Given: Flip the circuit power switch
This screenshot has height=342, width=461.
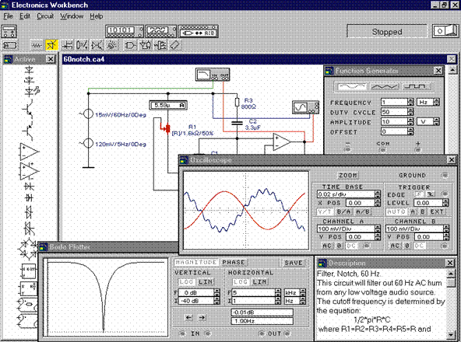Looking at the screenshot, I should coord(445,31).
